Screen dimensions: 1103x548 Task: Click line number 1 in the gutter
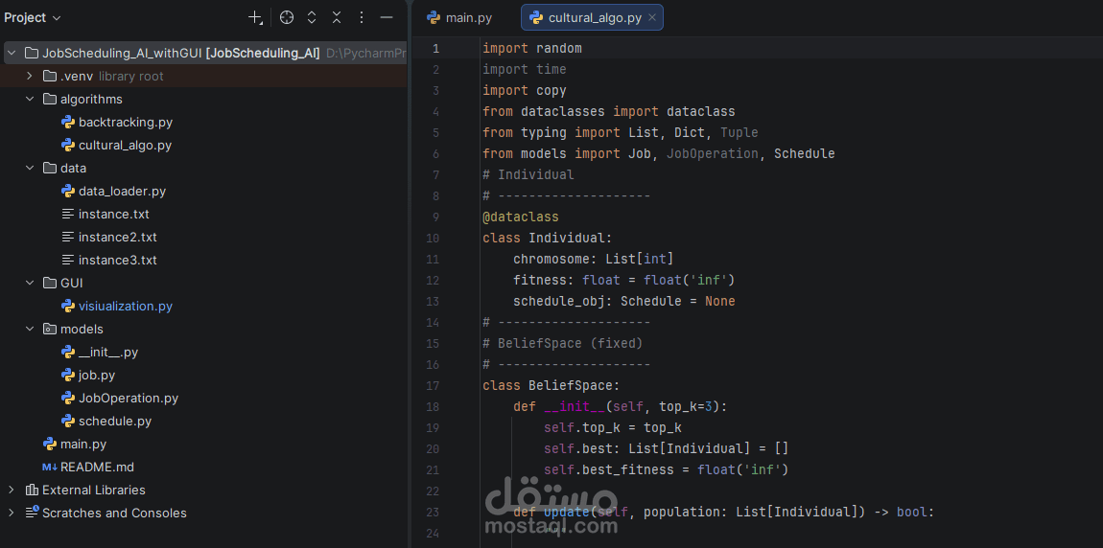[436, 49]
